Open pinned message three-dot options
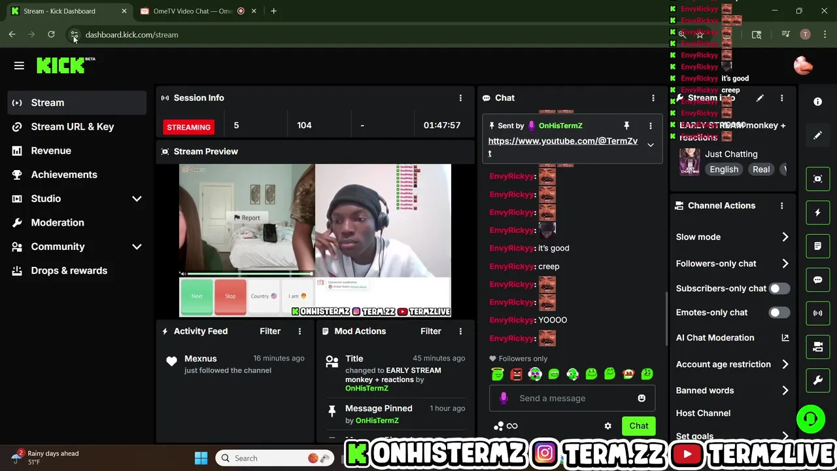 650,126
